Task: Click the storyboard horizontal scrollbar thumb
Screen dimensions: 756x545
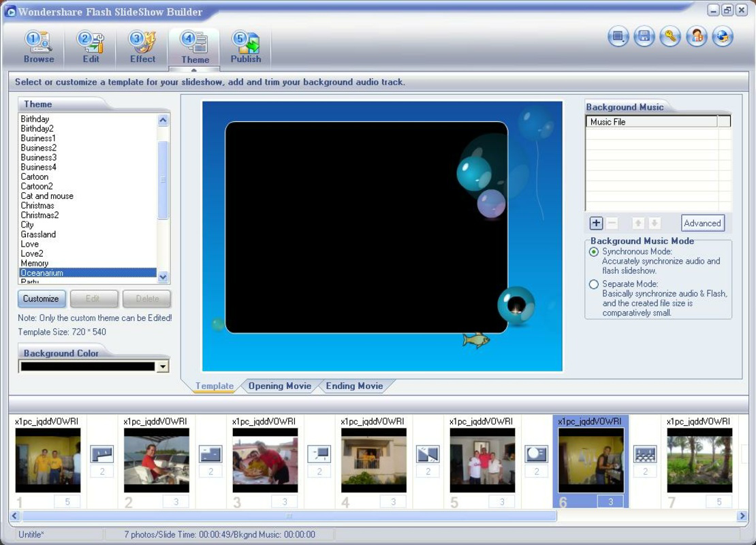Action: (289, 516)
